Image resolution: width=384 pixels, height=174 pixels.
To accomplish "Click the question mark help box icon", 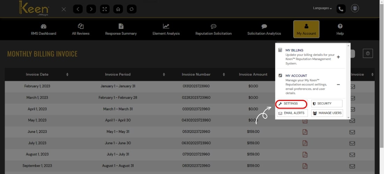I will (x=368, y=53).
